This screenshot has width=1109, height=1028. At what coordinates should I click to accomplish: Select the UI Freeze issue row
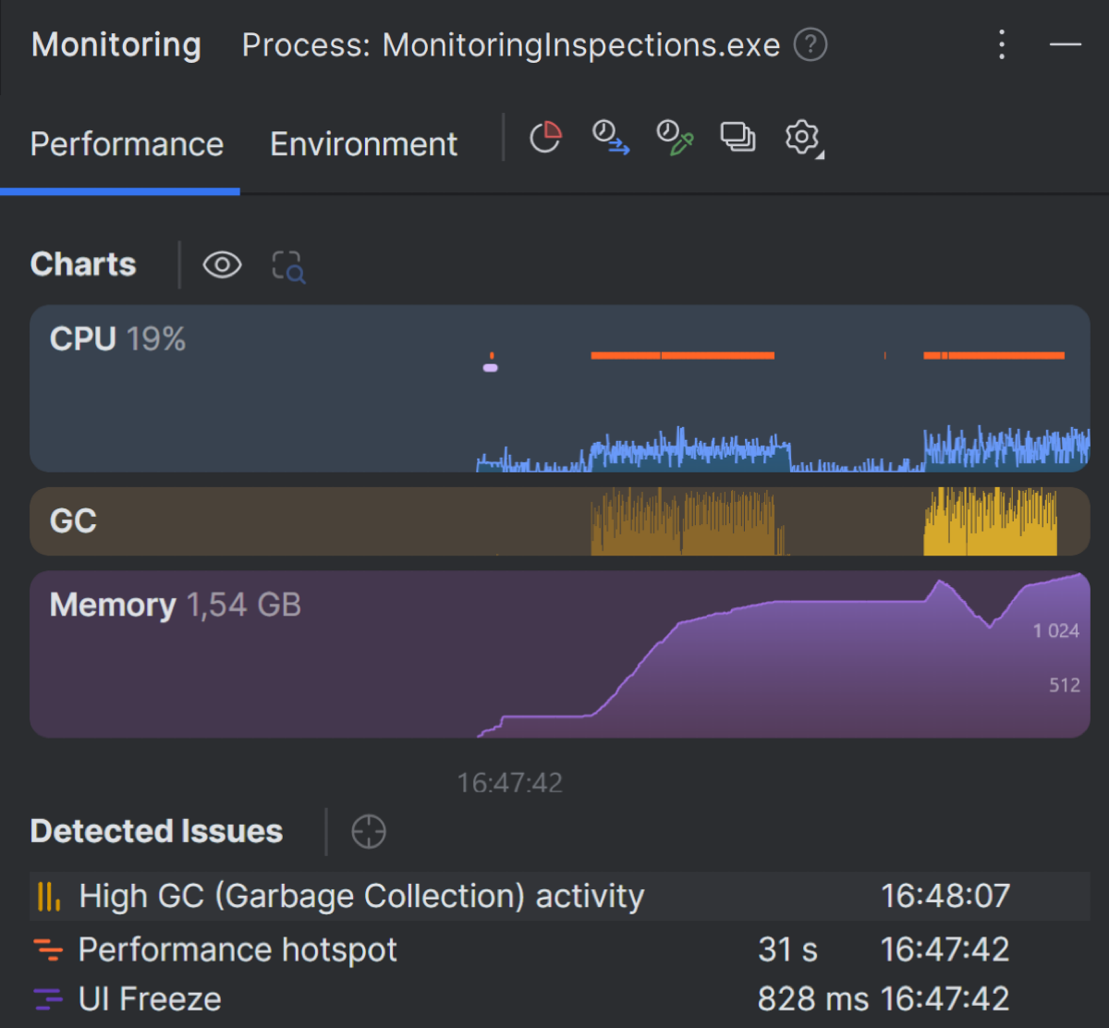[559, 998]
